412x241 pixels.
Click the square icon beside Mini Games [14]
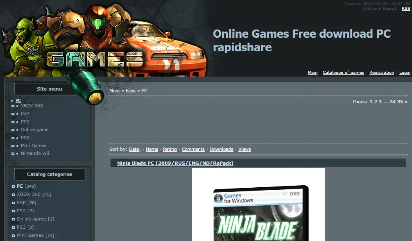pos(13,236)
